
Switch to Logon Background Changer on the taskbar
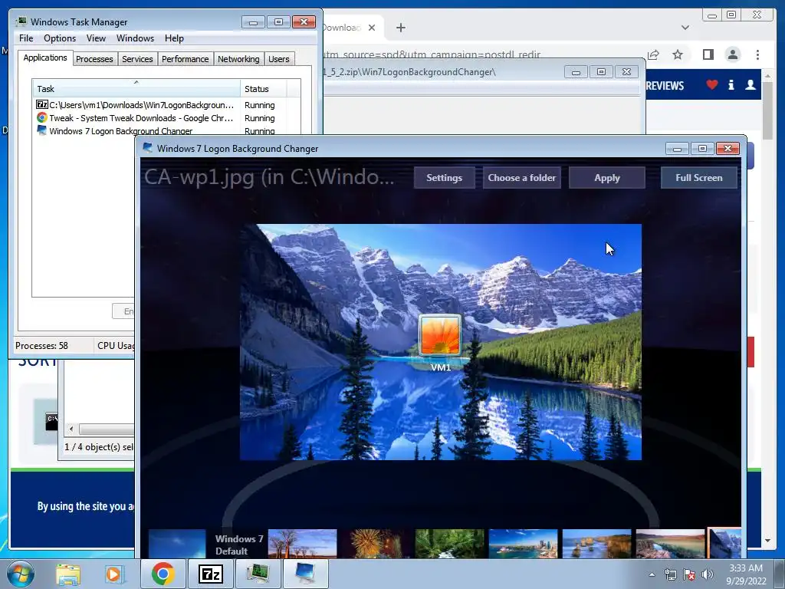click(305, 574)
